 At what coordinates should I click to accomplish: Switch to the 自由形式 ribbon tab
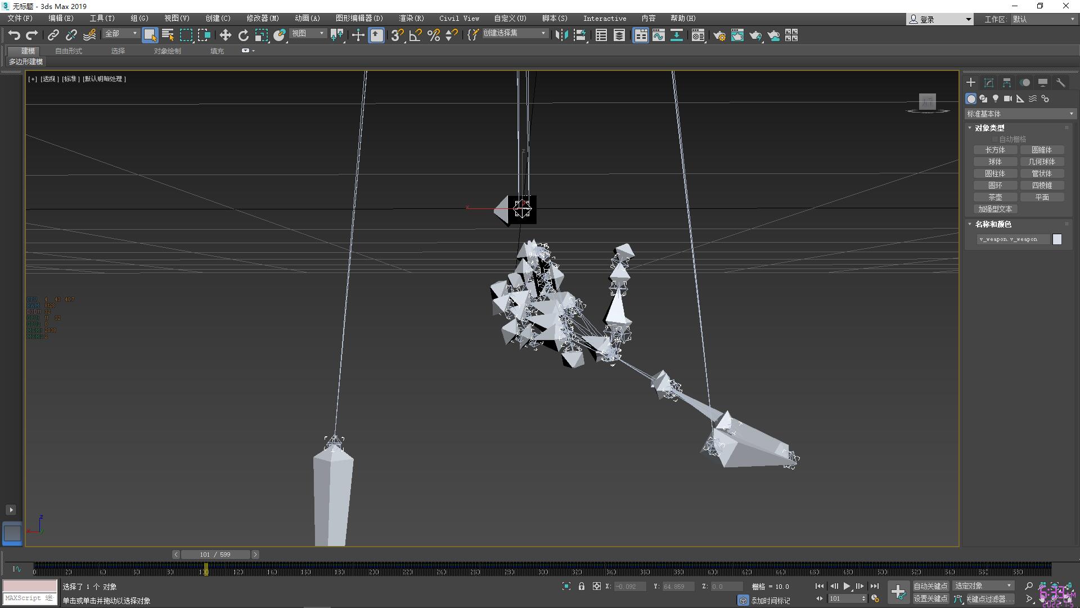coord(69,51)
